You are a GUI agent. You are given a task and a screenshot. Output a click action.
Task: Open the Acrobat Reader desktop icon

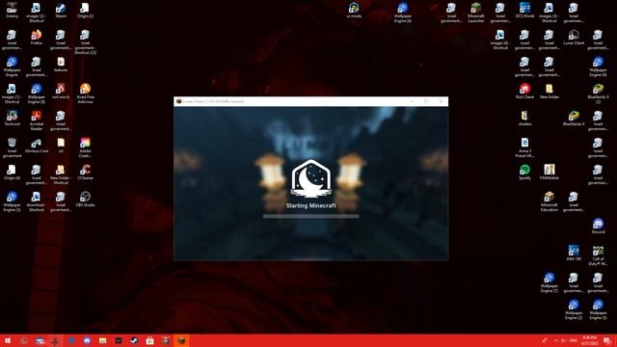[x=37, y=120]
